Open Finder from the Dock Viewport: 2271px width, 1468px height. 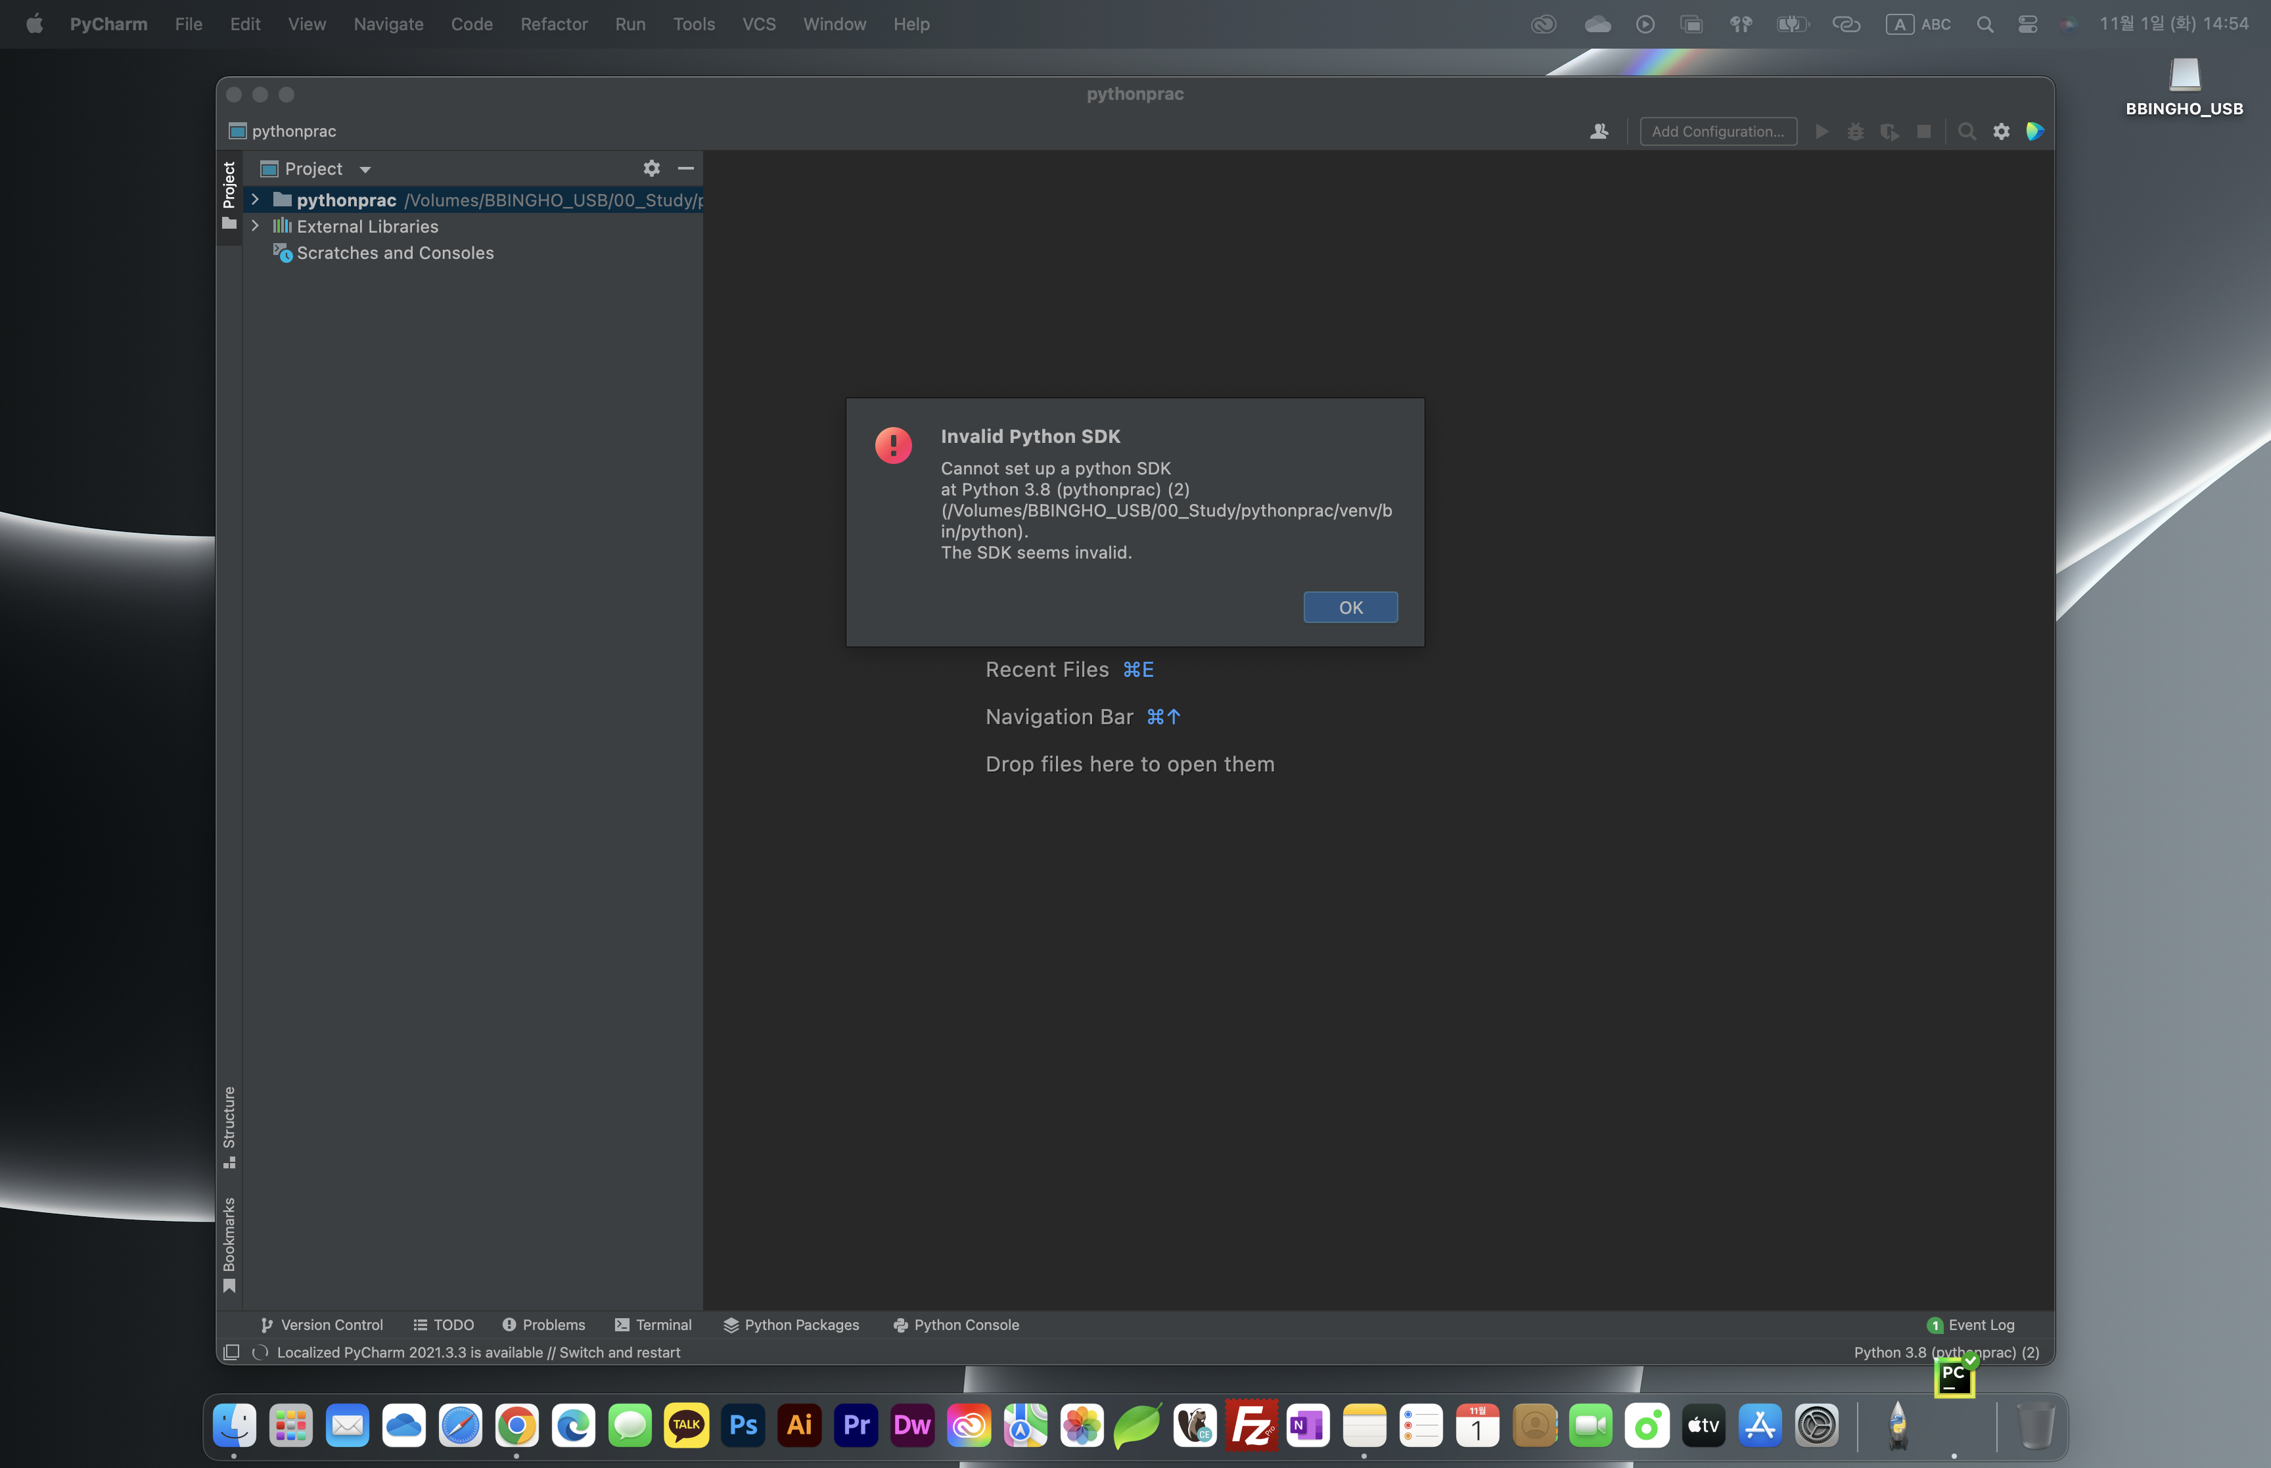pyautogui.click(x=235, y=1426)
